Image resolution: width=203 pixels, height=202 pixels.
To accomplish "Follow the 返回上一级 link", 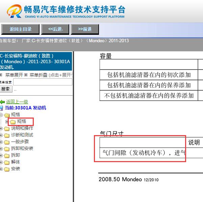I will pyautogui.click(x=17, y=102).
